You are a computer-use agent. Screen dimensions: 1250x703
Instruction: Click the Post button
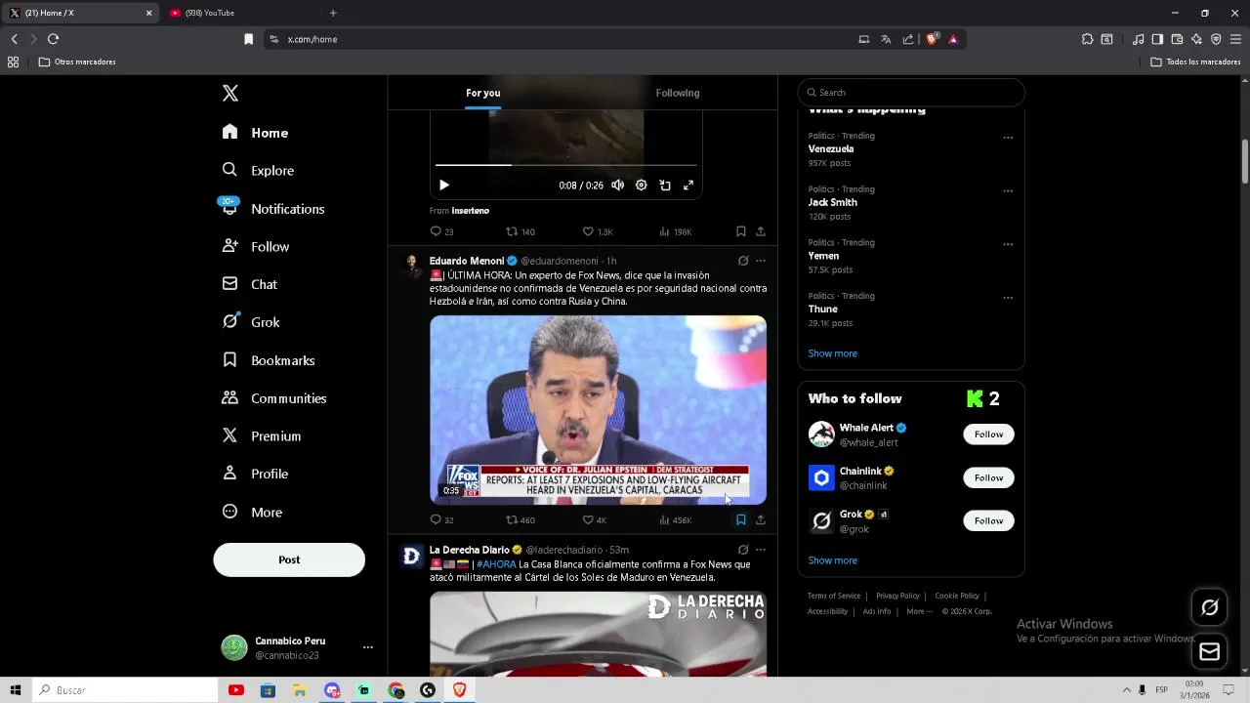[289, 559]
